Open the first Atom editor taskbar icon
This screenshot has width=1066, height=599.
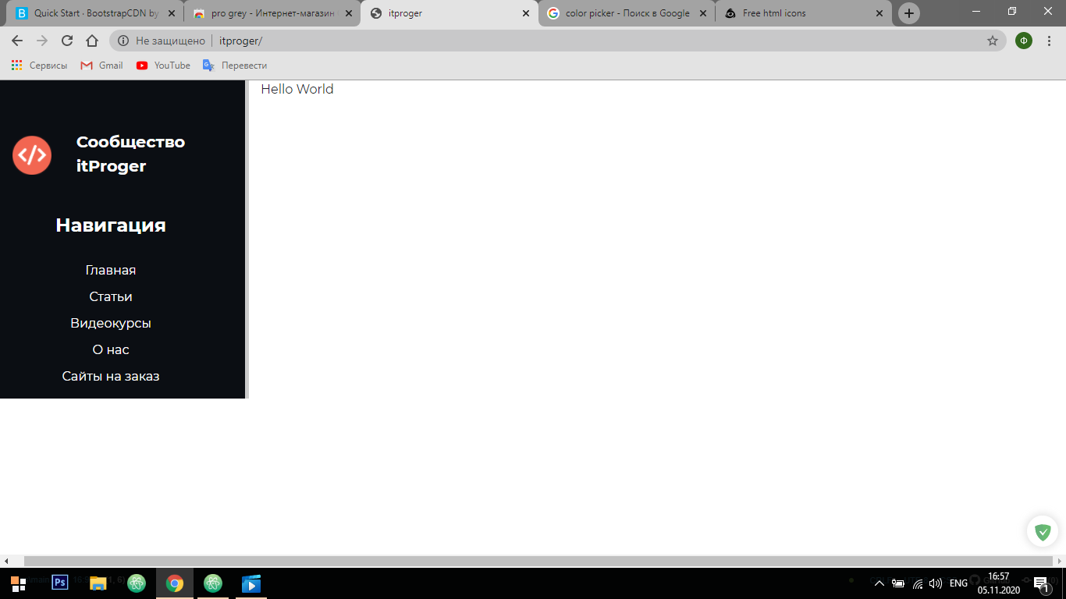137,583
